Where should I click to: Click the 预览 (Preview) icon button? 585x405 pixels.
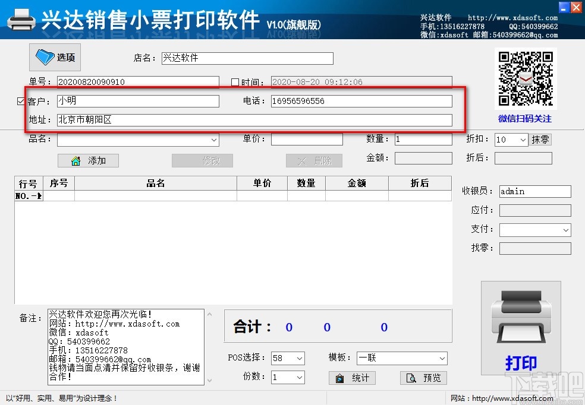tap(423, 378)
